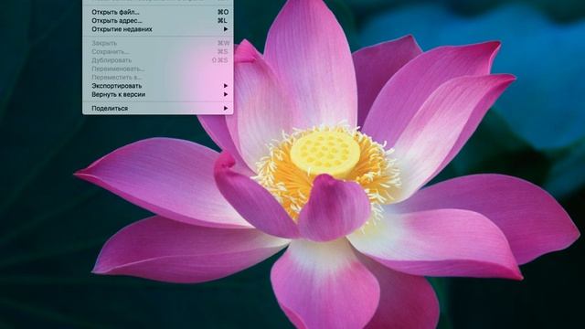This screenshot has width=585, height=329.
Task: Click the dimmed 'Переместить в…' menu entry
Action: click(158, 77)
